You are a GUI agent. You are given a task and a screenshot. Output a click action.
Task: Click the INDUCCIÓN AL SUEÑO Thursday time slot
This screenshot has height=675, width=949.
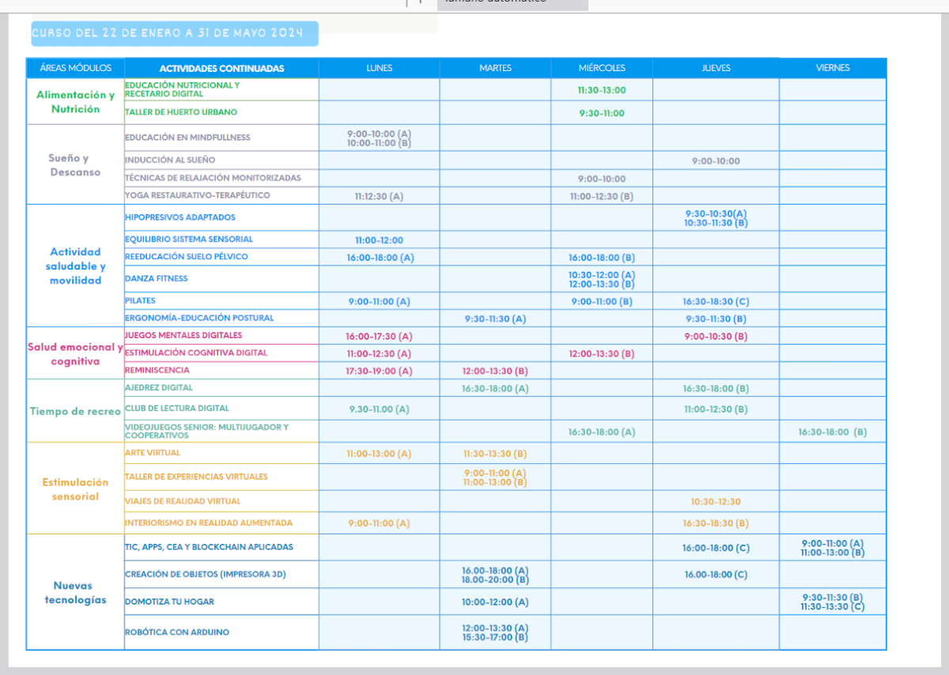click(x=716, y=161)
